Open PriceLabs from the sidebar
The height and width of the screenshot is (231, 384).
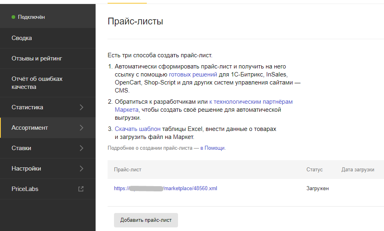pyautogui.click(x=24, y=189)
